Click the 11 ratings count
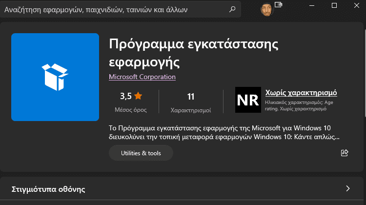366x205 pixels. 191,97
